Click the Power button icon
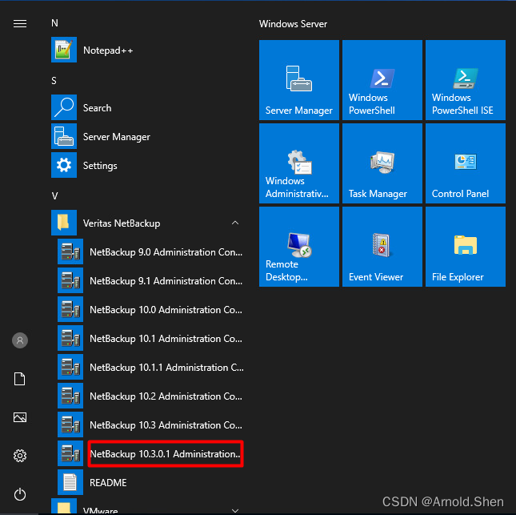 coord(20,494)
